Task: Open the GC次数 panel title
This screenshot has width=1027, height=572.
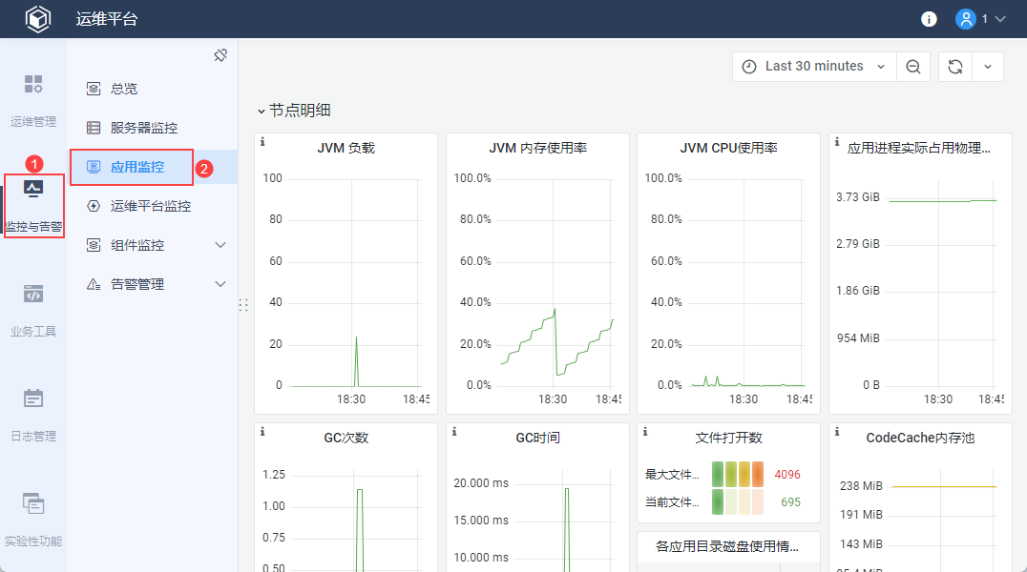Action: [x=346, y=438]
